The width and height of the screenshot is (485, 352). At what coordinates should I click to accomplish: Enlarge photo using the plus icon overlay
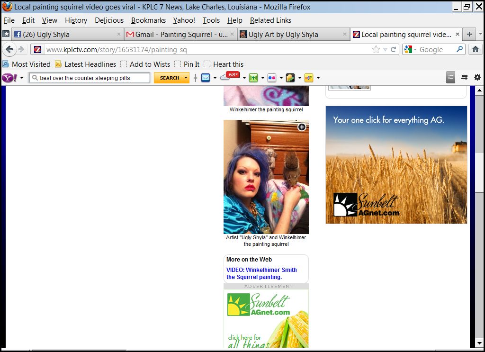[302, 127]
